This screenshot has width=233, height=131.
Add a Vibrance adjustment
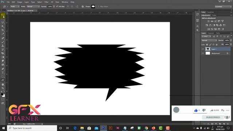point(222,21)
